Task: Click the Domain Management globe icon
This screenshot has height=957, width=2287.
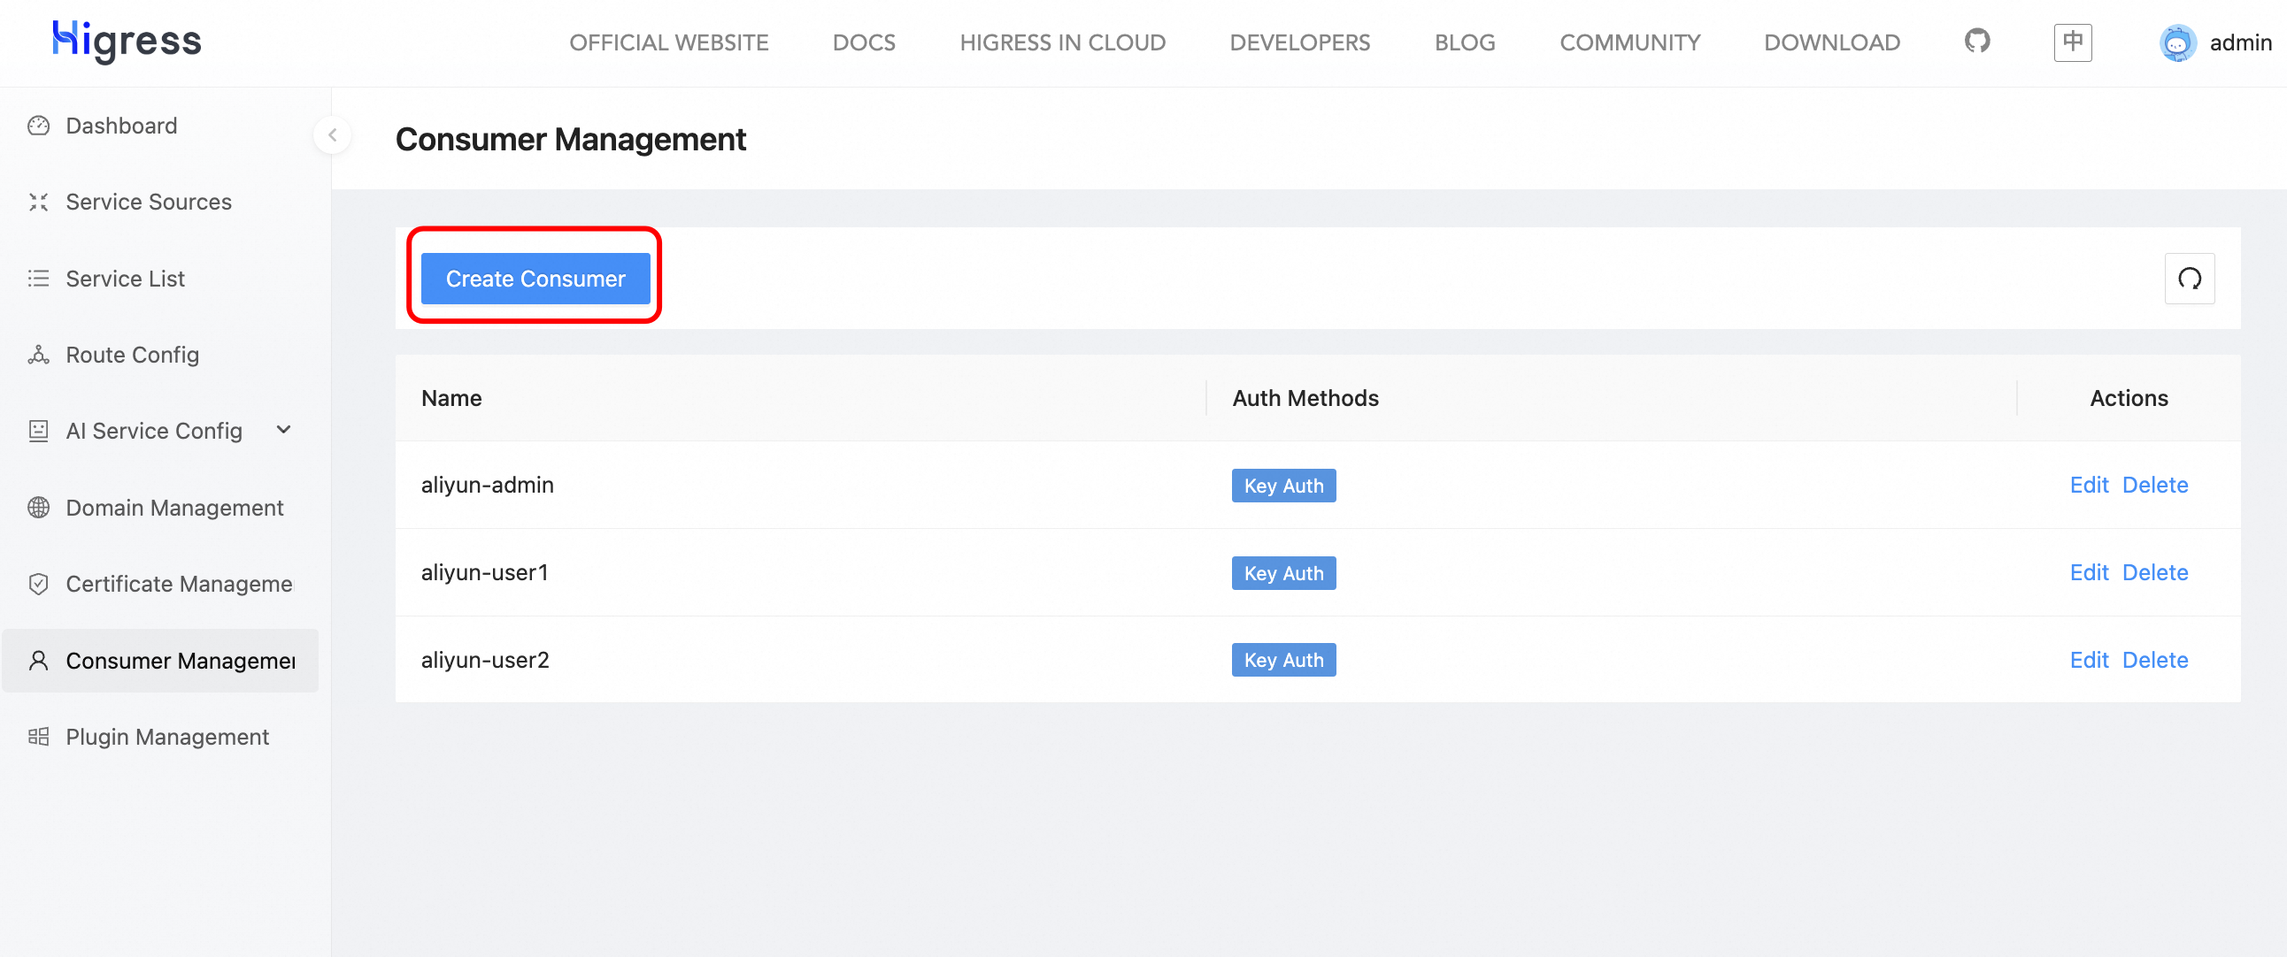Action: point(38,508)
